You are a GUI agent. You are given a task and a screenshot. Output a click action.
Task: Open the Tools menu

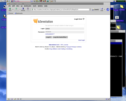click(34, 6)
